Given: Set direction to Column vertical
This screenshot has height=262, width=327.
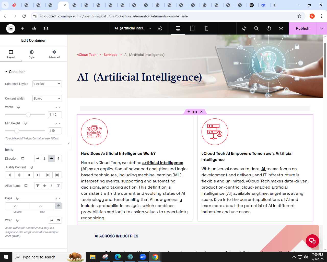Looking at the screenshot, I should tap(45, 159).
